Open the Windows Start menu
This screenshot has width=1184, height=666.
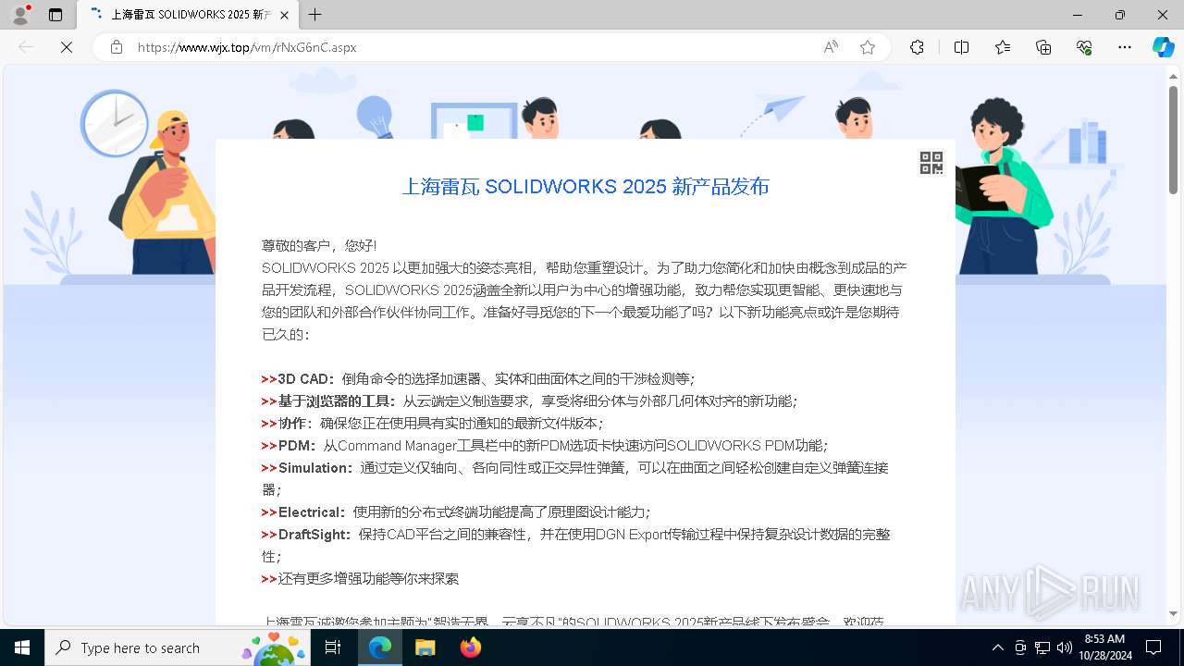pyautogui.click(x=22, y=647)
